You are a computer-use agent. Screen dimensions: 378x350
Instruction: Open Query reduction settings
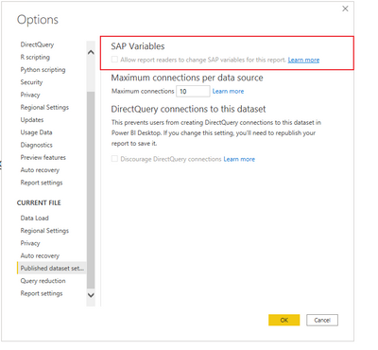(x=43, y=281)
